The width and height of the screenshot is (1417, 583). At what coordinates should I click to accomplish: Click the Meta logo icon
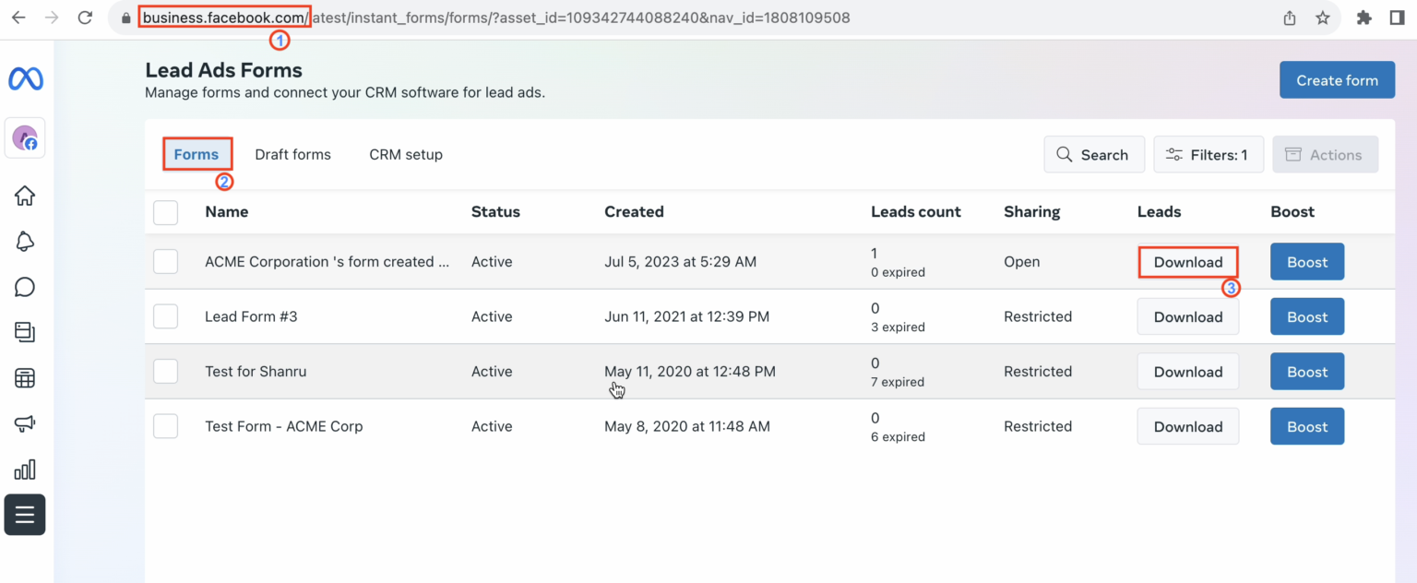[x=25, y=79]
